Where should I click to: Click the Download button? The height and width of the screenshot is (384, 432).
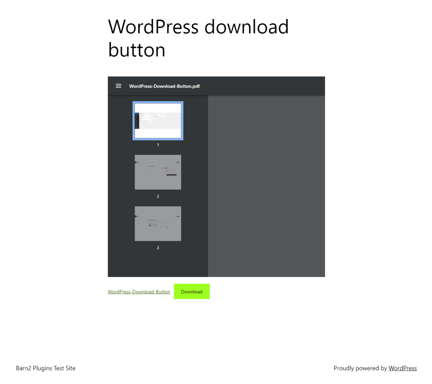(x=192, y=291)
